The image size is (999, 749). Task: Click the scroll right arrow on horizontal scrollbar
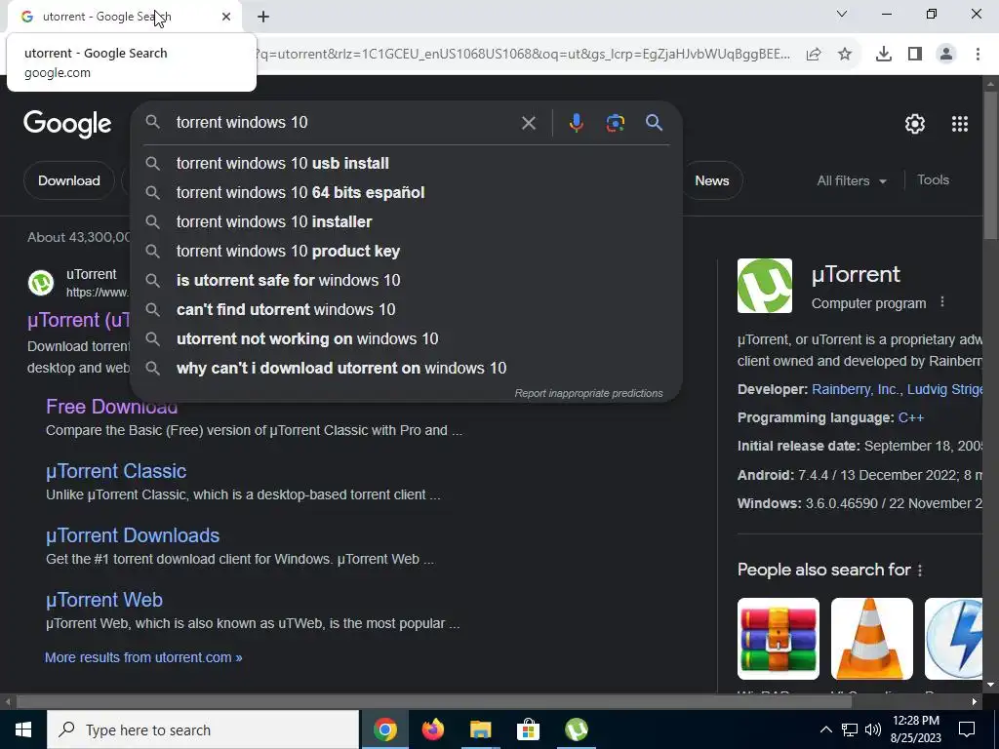(x=975, y=702)
